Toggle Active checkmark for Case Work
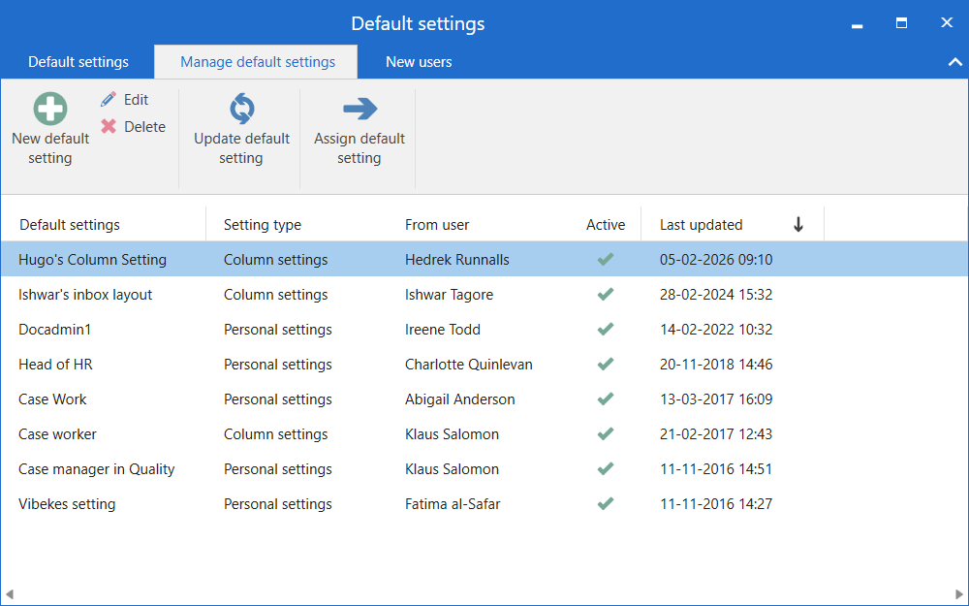969x606 pixels. (x=606, y=399)
